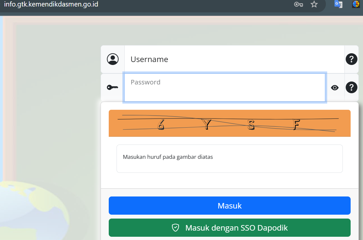The width and height of the screenshot is (363, 240).
Task: Open Google Translate extension icon
Action: click(x=339, y=4)
